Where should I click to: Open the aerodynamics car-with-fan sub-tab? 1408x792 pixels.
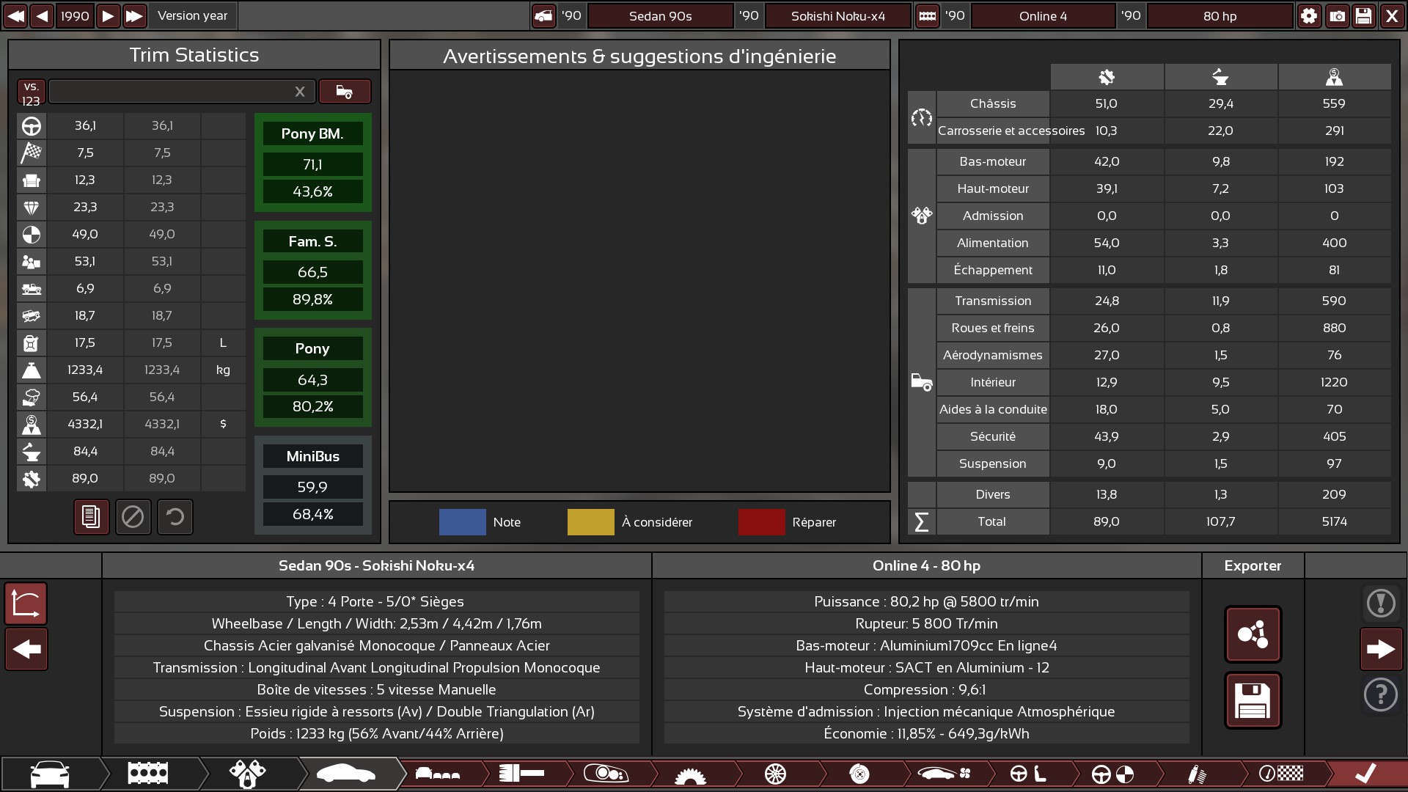944,774
